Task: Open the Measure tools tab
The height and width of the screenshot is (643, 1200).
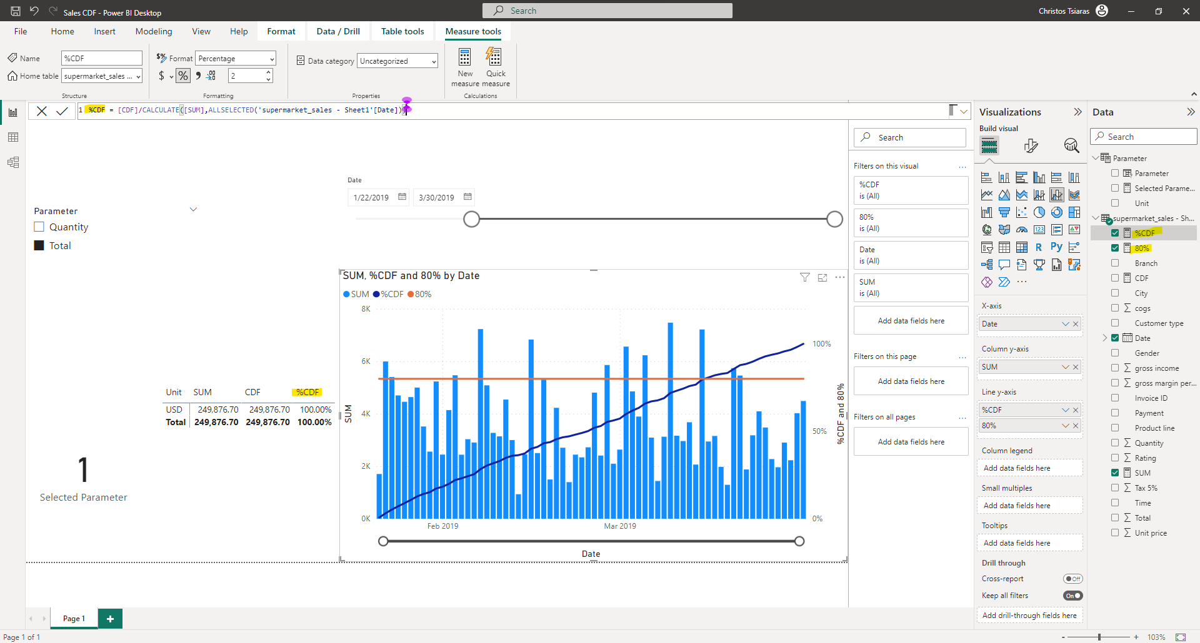Action: pyautogui.click(x=472, y=31)
